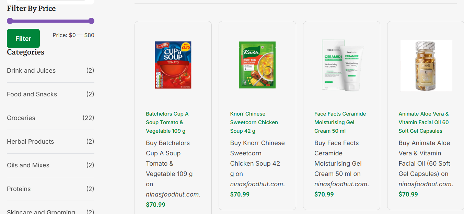Open Knorr Chinese Sweetcorn Chicken Soup title
The height and width of the screenshot is (214, 464).
click(254, 122)
